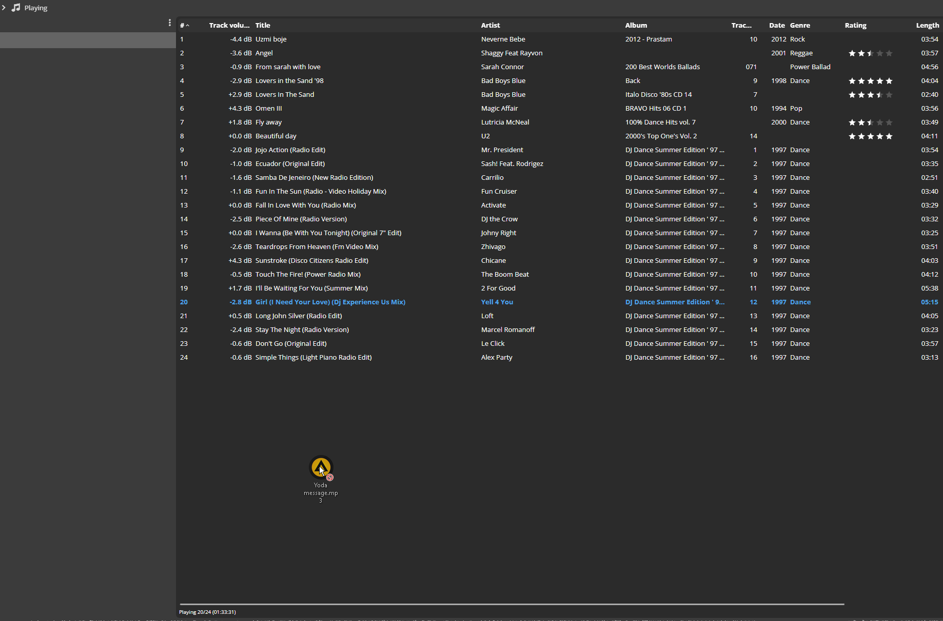Sort playlist by Artist column header
The width and height of the screenshot is (943, 621).
click(x=490, y=25)
